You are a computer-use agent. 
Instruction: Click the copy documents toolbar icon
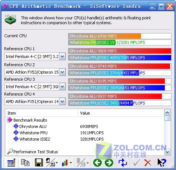(25, 163)
